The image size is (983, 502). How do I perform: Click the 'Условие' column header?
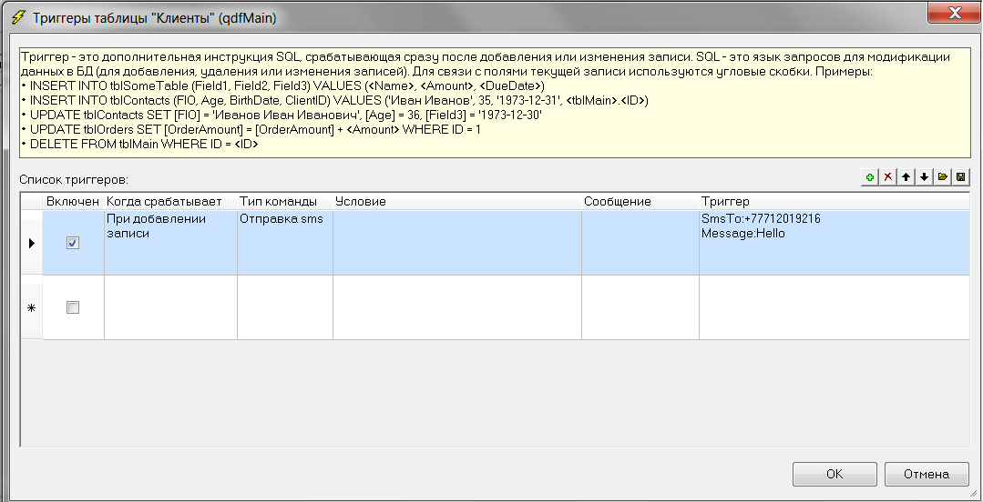456,201
